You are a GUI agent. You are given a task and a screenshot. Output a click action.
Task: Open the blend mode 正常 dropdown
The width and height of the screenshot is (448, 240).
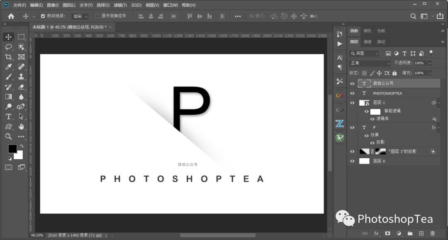coord(370,63)
